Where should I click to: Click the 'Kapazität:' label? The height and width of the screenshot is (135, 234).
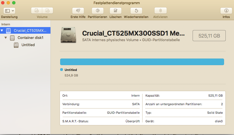(153, 96)
